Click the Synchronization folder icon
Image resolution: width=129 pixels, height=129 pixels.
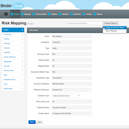34,14
